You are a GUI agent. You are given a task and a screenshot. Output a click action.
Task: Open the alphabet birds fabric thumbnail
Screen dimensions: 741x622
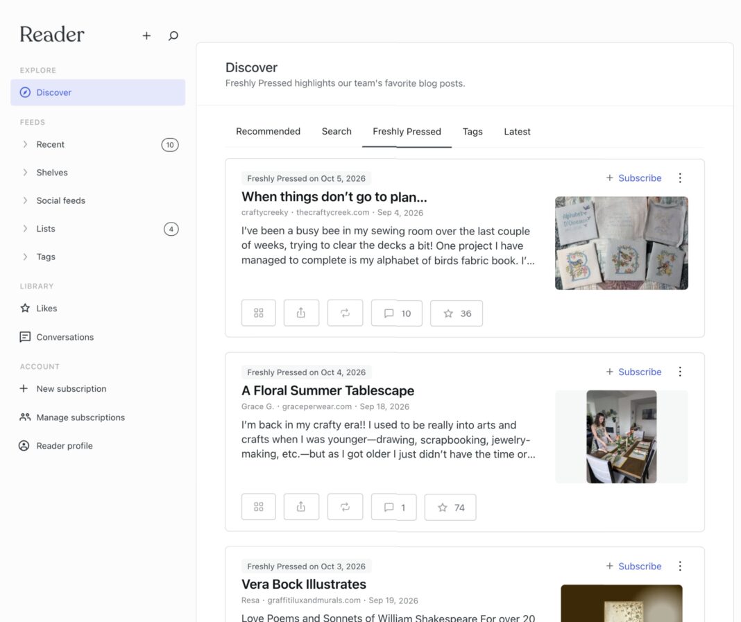622,243
